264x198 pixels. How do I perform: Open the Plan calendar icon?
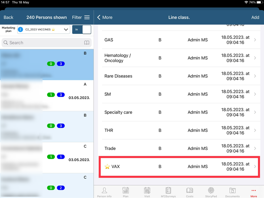[125, 192]
